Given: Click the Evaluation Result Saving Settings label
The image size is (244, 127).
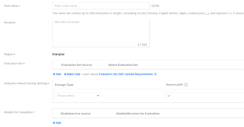Looking at the screenshot, I should (x=26, y=83).
